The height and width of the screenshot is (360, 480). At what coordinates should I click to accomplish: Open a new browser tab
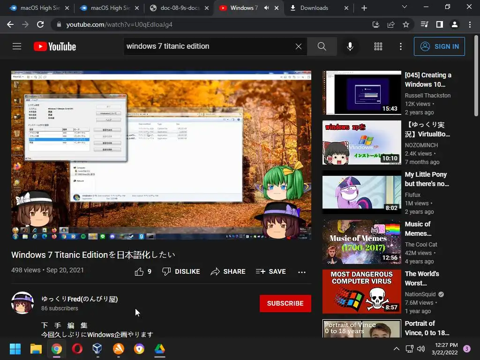[x=364, y=8]
